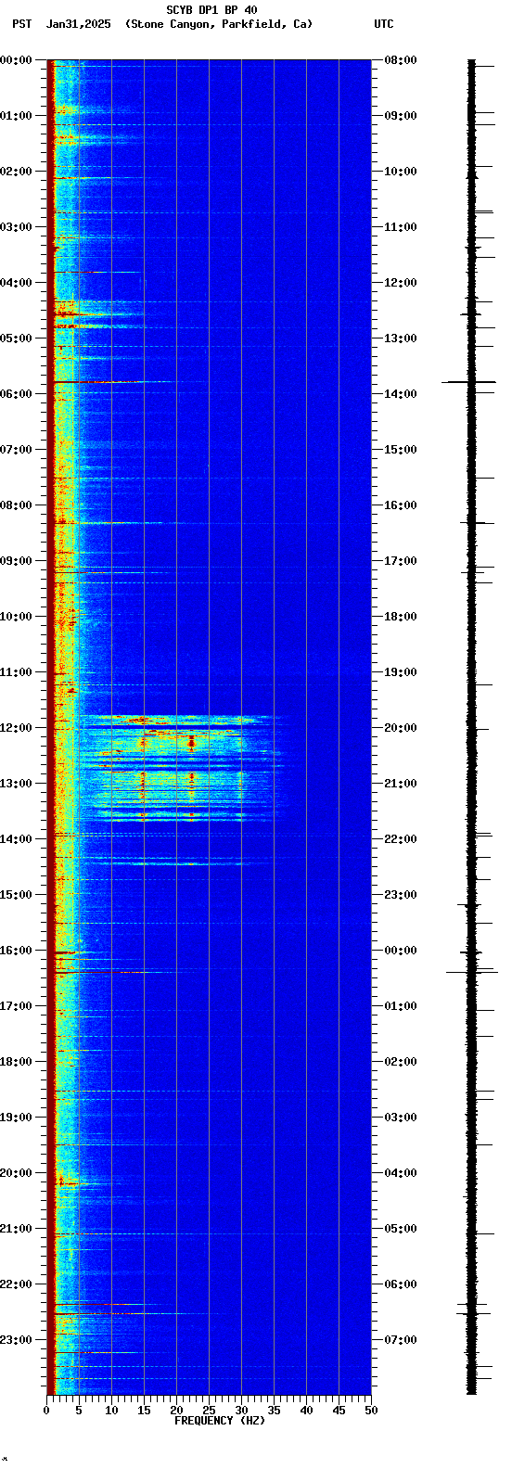The image size is (512, 1469).
Task: Click the 06:00 label on the PST axis
Action: point(16,394)
